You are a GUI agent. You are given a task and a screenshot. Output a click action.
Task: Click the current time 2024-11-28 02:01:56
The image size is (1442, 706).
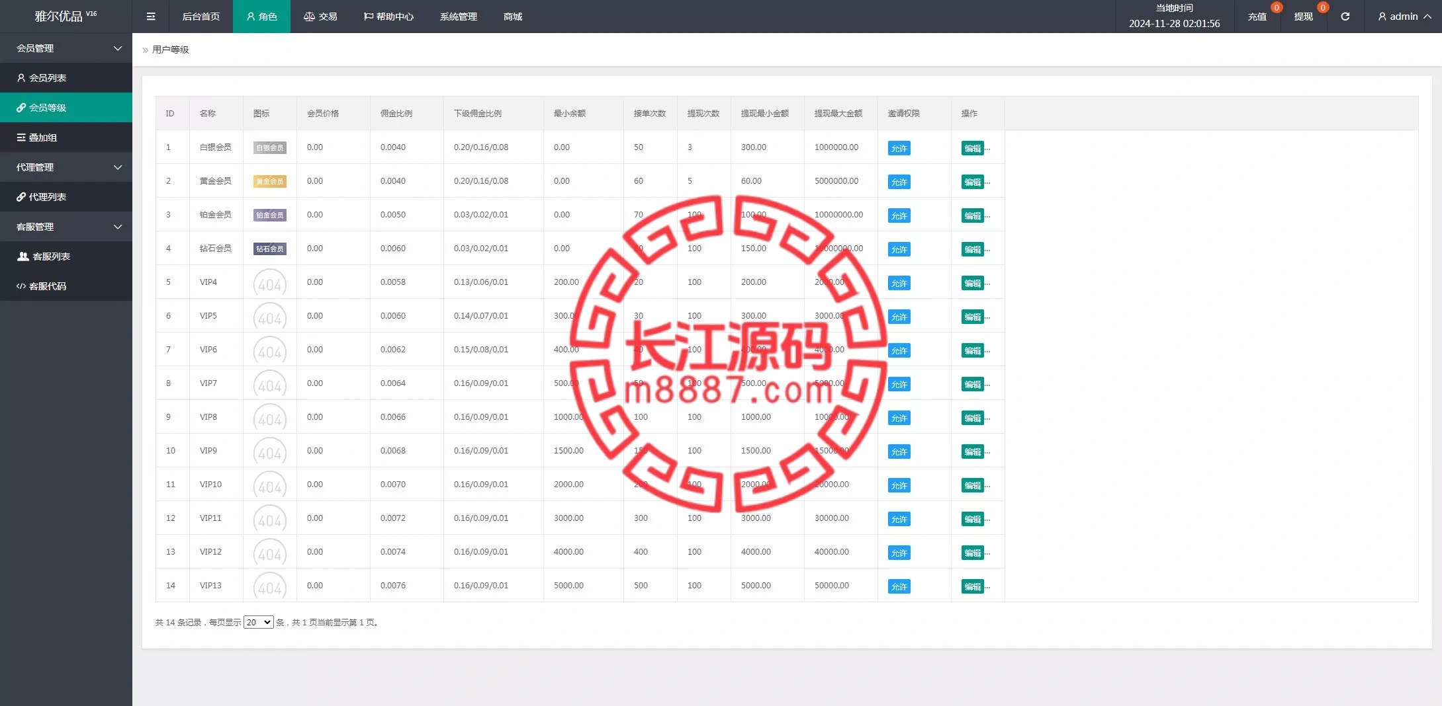[x=1174, y=23]
